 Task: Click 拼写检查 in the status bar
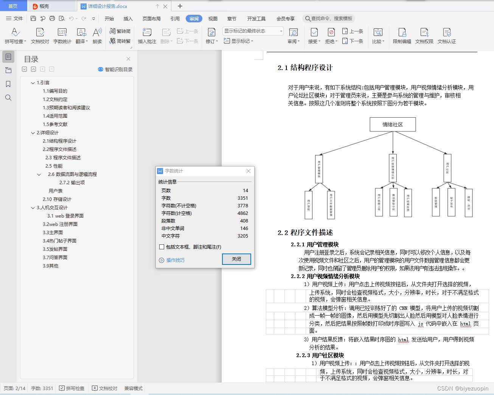[x=72, y=388]
